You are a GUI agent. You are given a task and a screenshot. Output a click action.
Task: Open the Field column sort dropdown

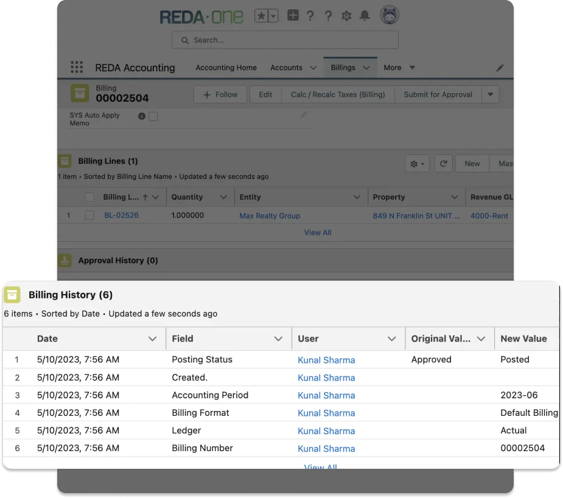click(278, 338)
